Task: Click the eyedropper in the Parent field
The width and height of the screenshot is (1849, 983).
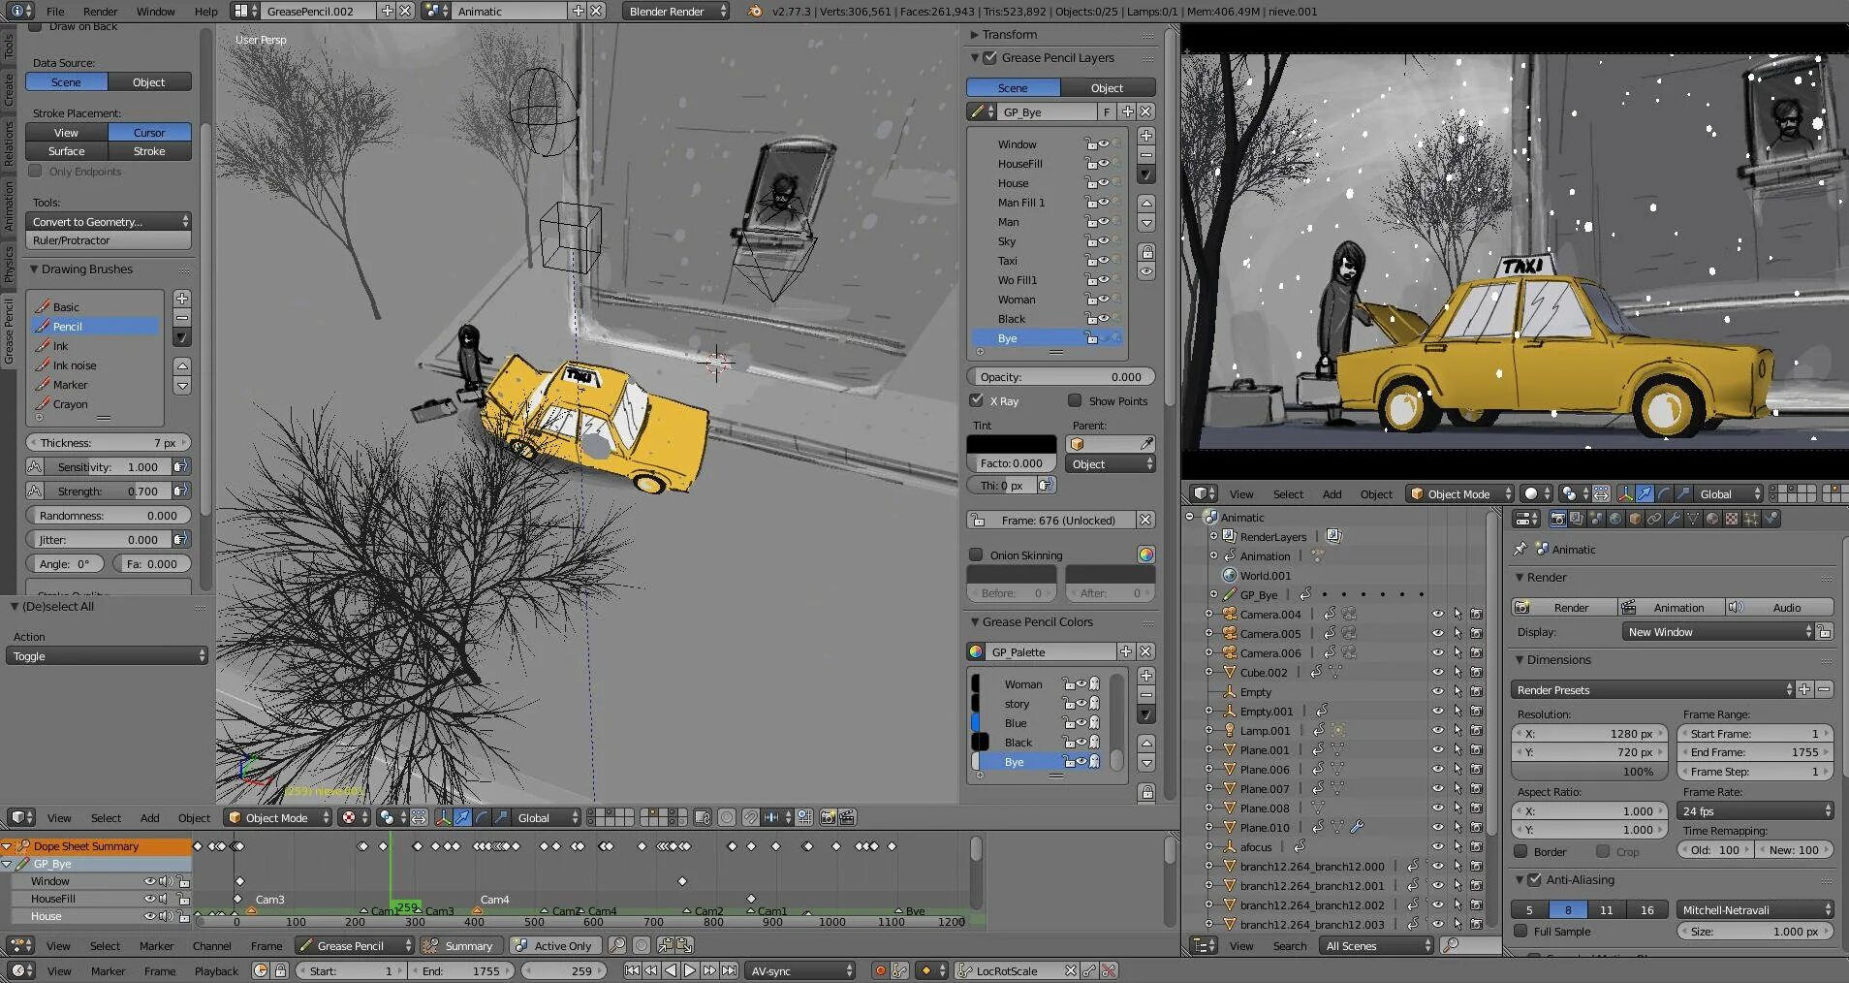Action: click(1146, 444)
